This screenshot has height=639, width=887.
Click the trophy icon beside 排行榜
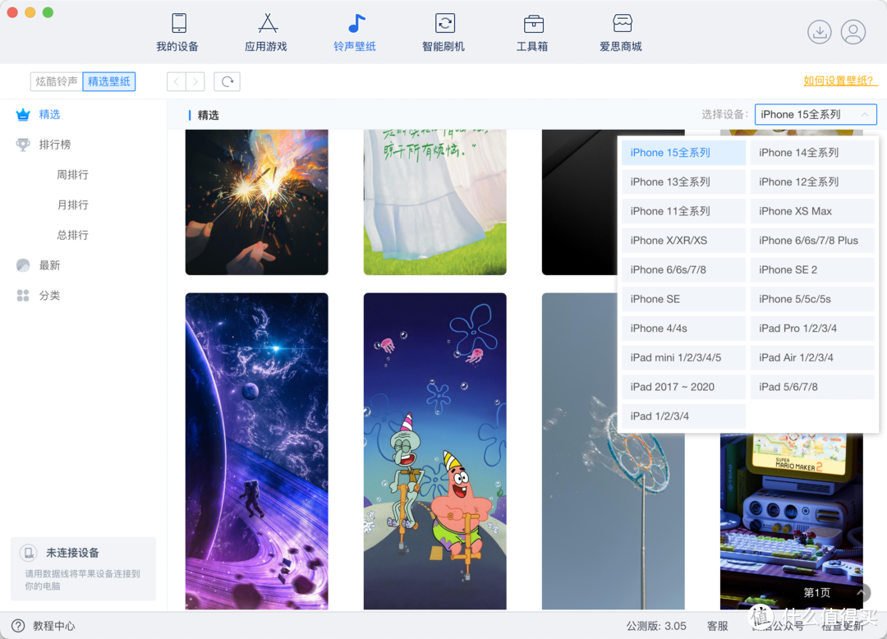pos(23,145)
